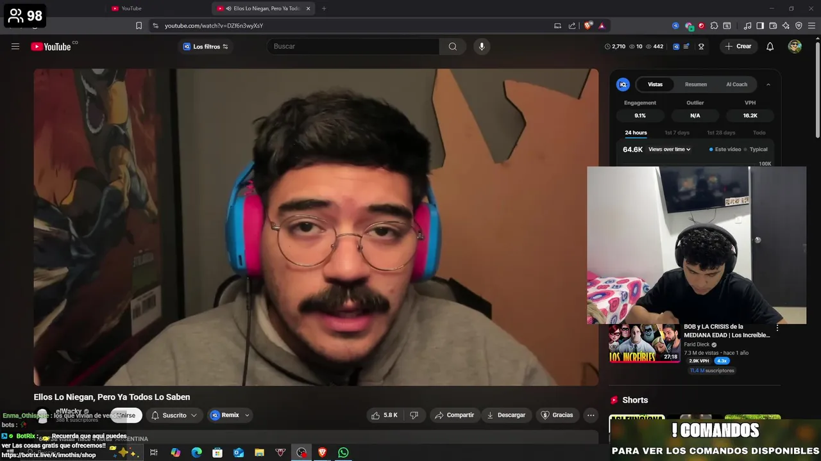Open notifications bell in YouTube header
821x461 pixels.
tap(770, 46)
